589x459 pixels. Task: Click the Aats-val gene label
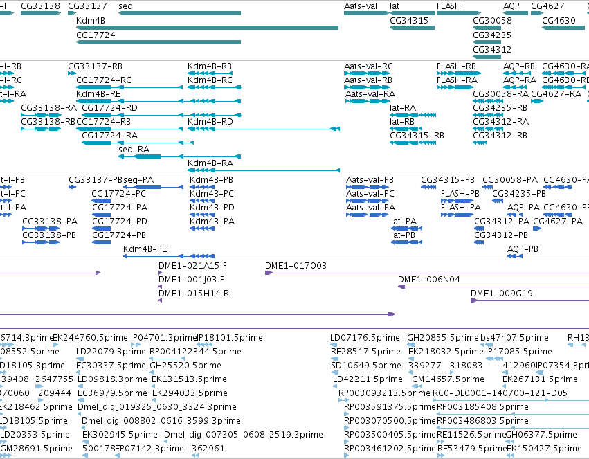click(361, 6)
